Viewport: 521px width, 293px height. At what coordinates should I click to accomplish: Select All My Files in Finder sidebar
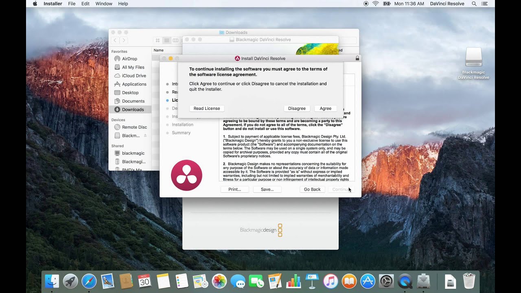coord(133,67)
